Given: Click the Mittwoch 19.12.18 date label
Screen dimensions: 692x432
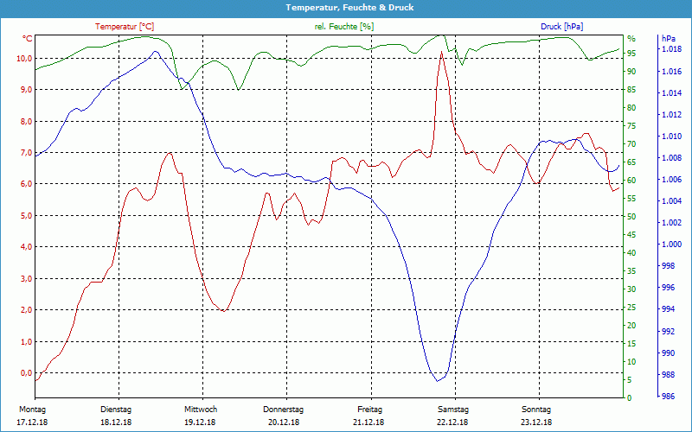Looking at the screenshot, I should tap(201, 416).
